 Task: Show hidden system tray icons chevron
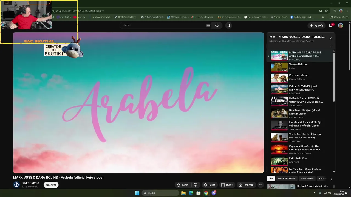314,193
